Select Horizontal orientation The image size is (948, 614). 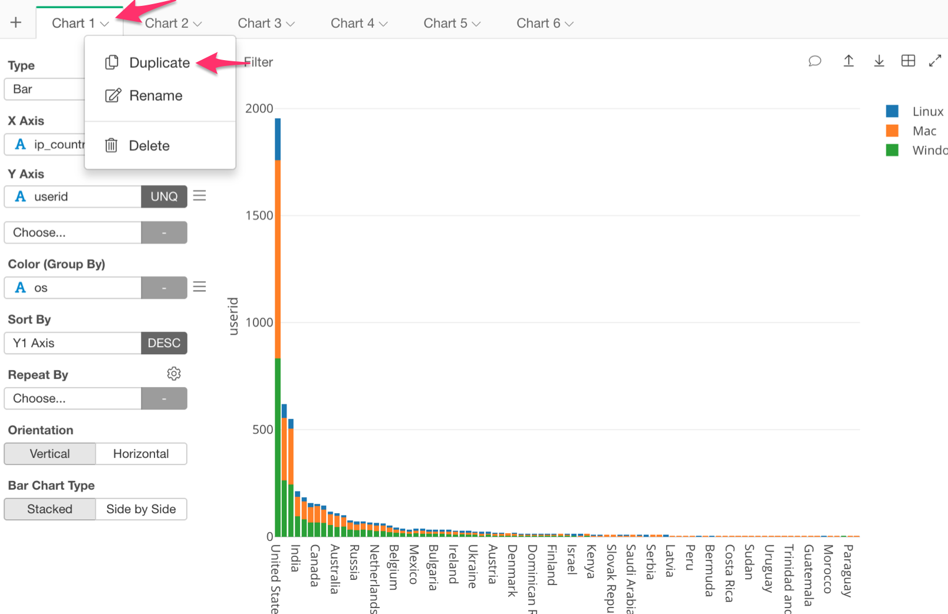(x=141, y=454)
